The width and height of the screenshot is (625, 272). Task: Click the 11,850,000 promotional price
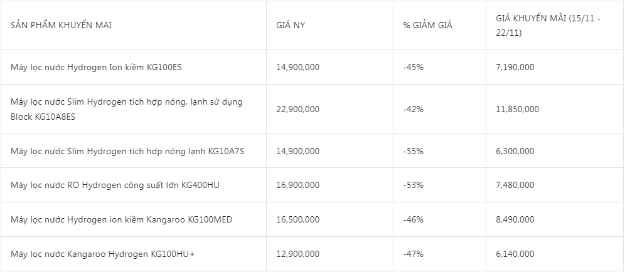tap(517, 109)
